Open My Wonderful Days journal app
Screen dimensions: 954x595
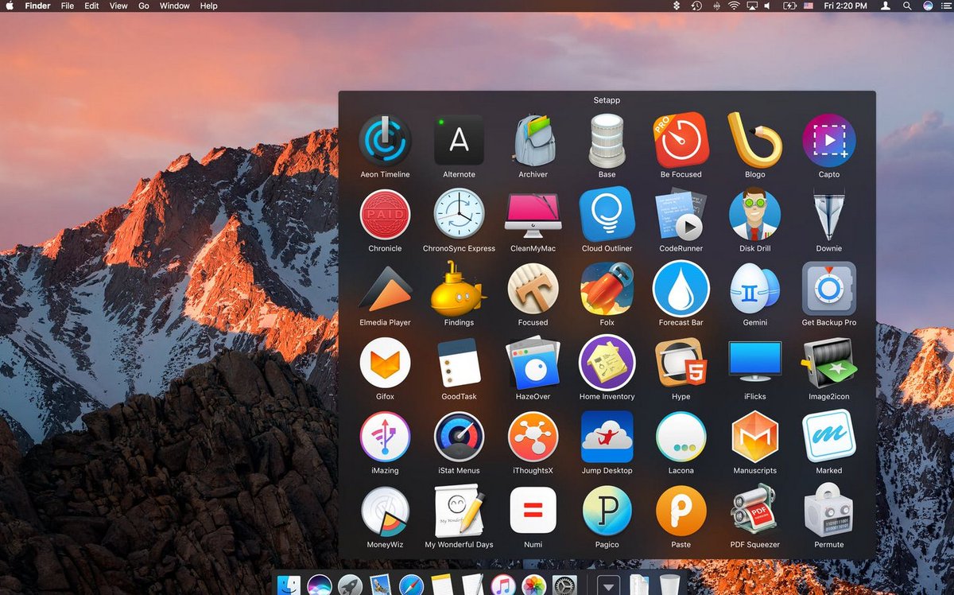[459, 511]
